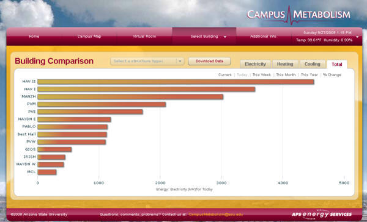
Task: Click the PABLO bar in chart
Action: click(x=73, y=127)
